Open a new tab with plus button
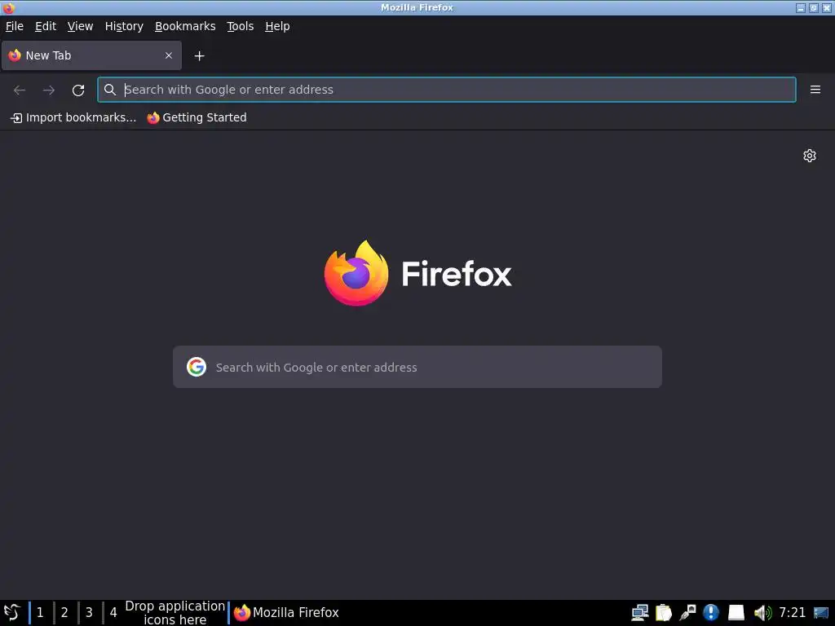Image resolution: width=835 pixels, height=626 pixels. 199,56
